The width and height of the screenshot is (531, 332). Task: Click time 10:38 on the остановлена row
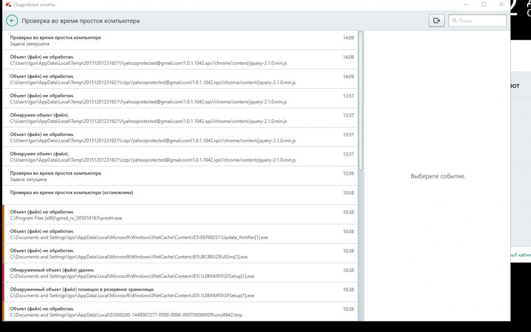pos(348,193)
